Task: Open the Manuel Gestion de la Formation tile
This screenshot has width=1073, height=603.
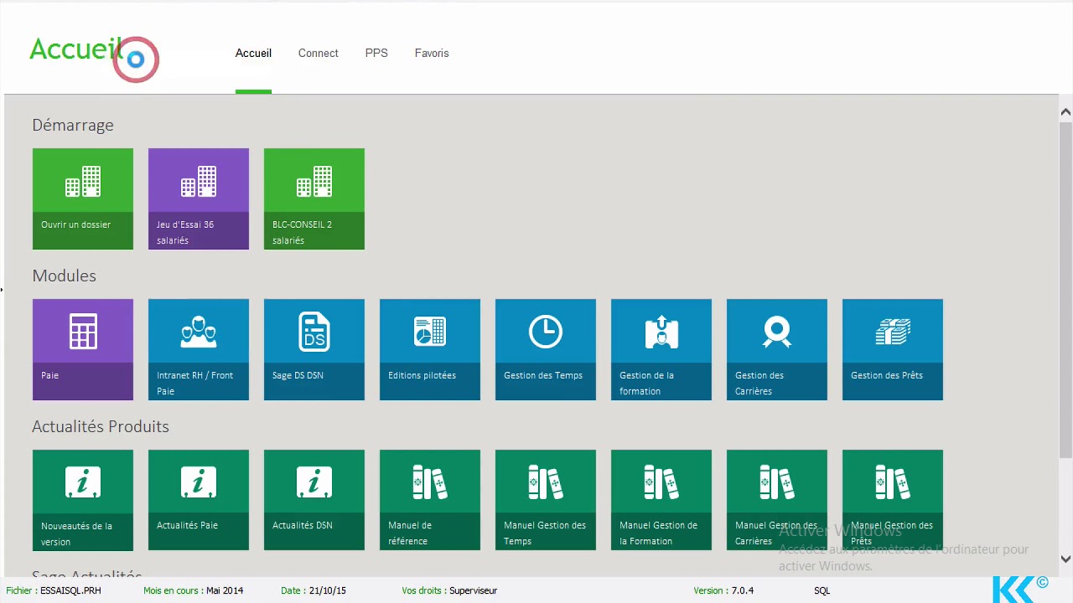Action: [x=661, y=500]
